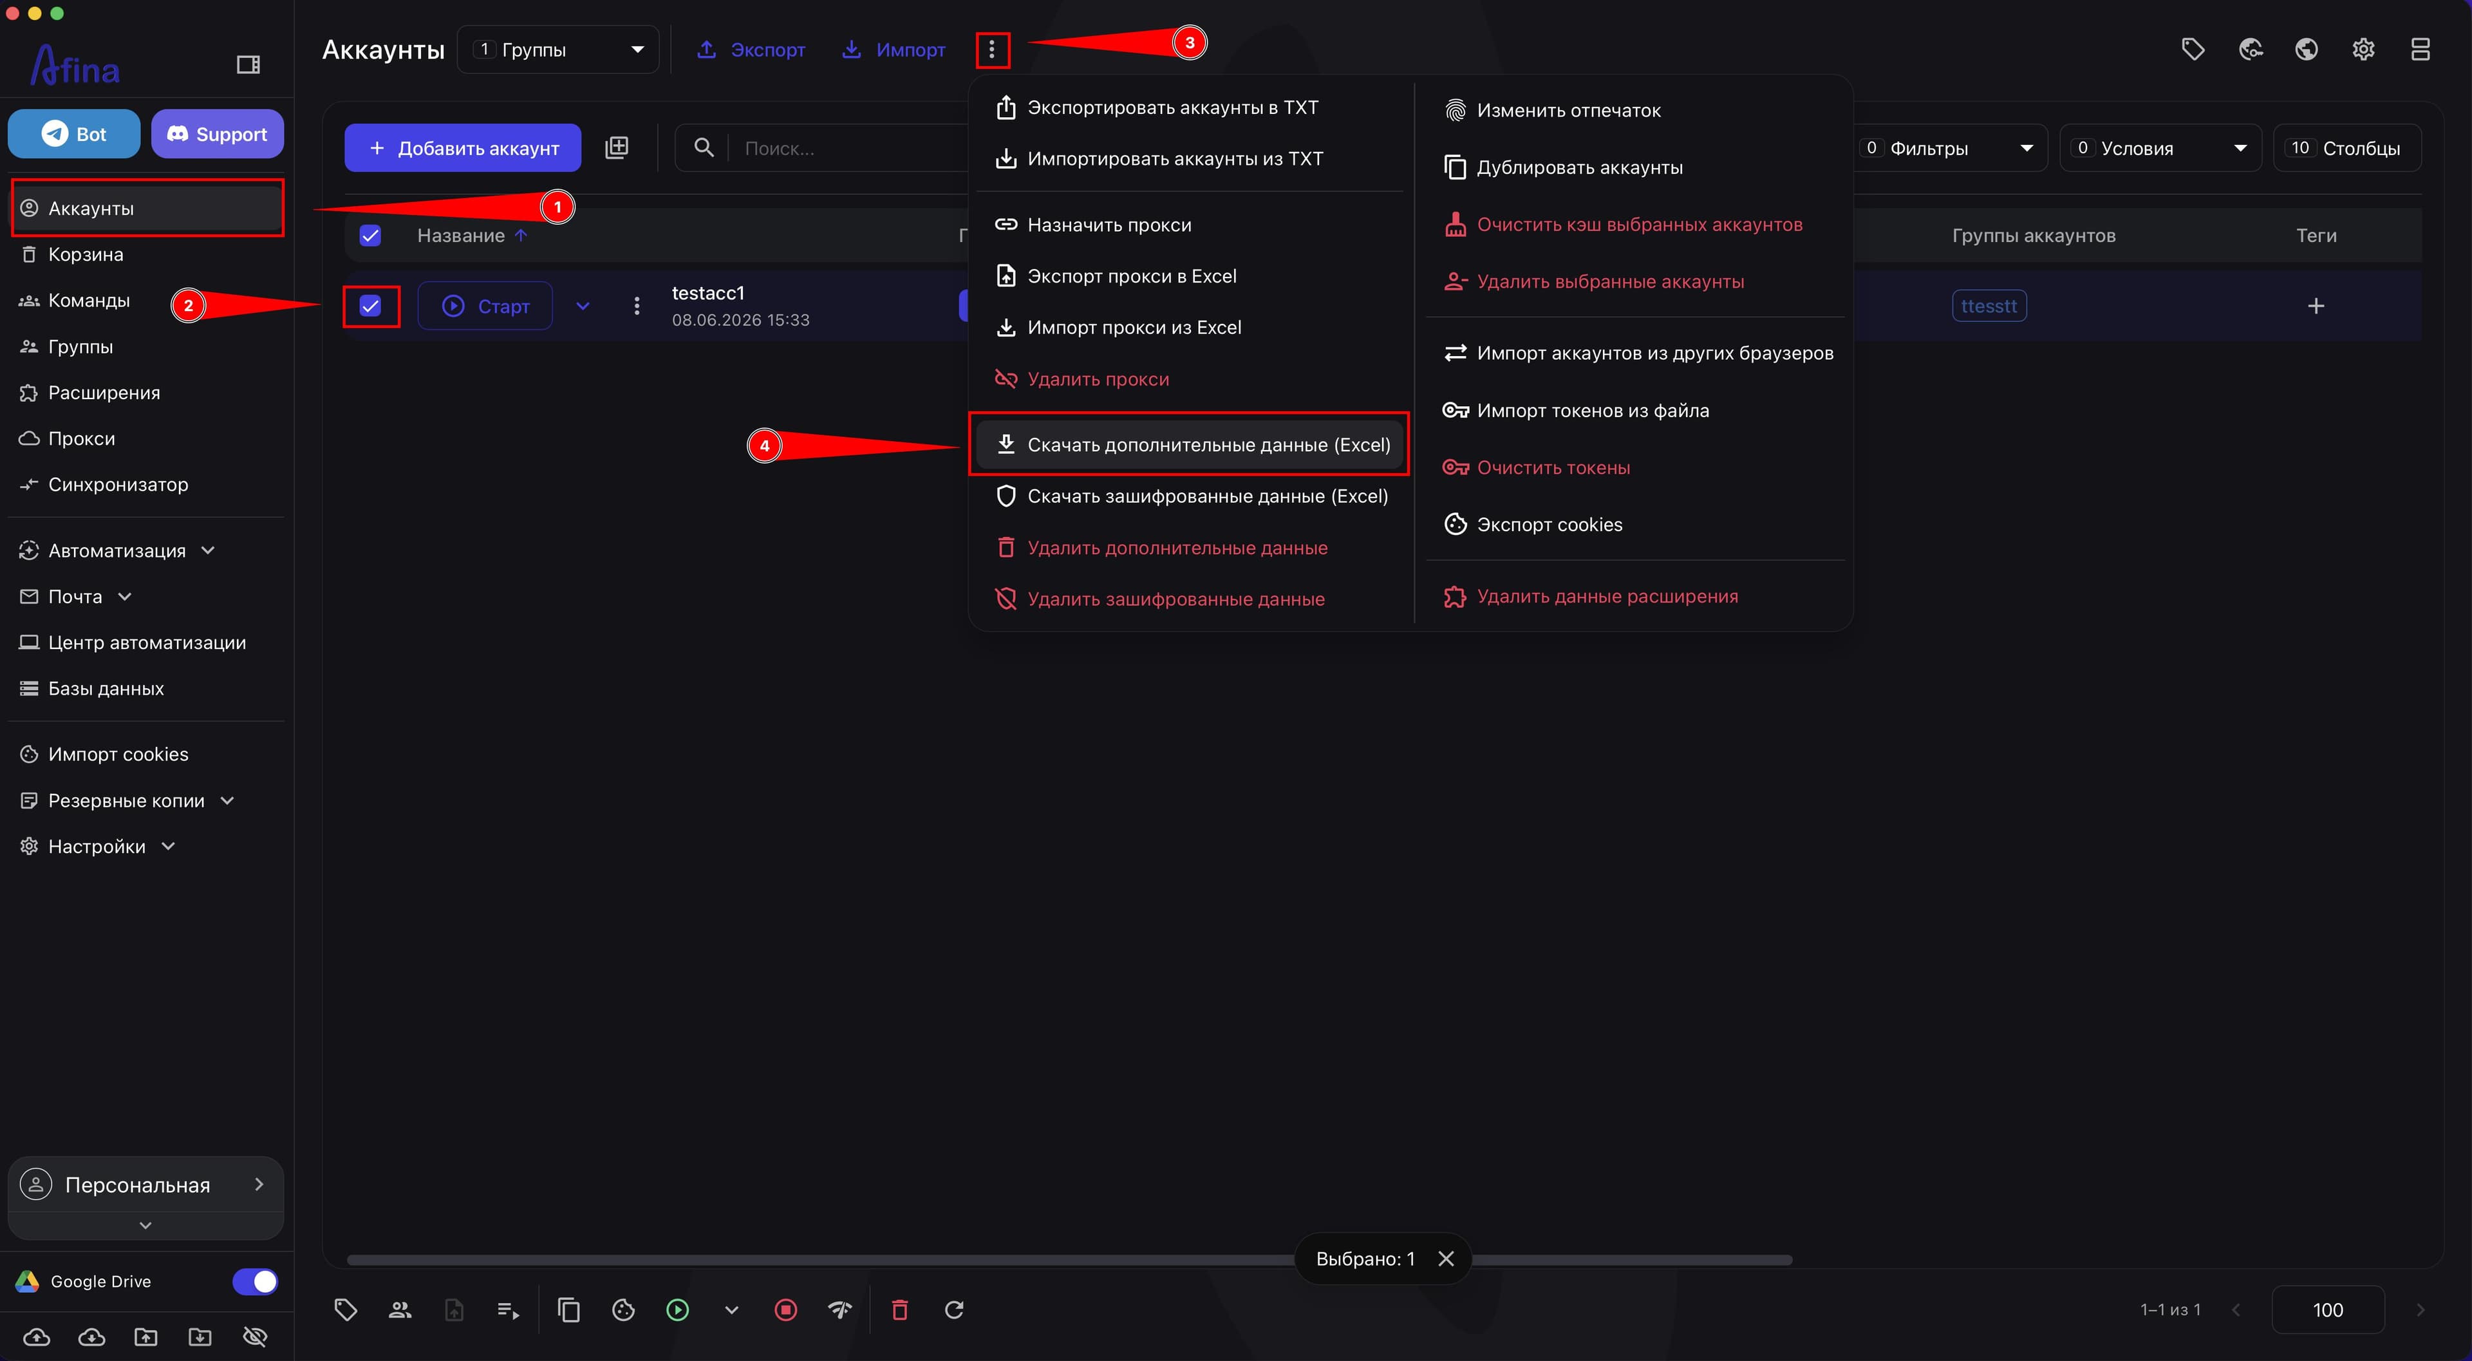The image size is (2472, 1361).
Task: Open the Персональная workspace selector
Action: pos(146,1185)
